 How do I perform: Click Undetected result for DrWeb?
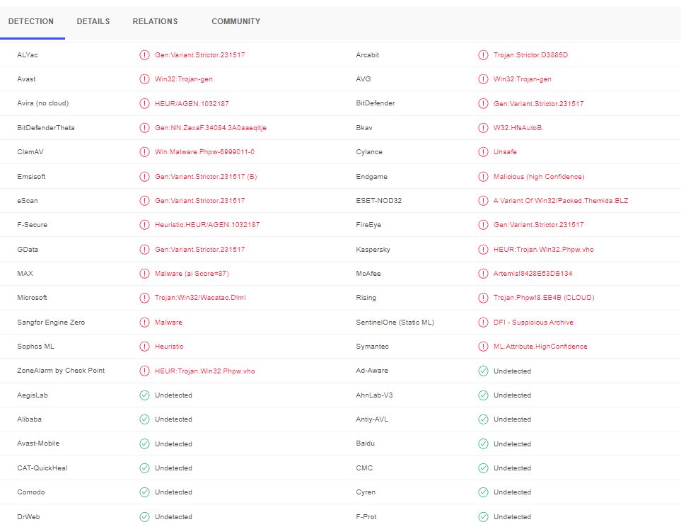pyautogui.click(x=173, y=517)
